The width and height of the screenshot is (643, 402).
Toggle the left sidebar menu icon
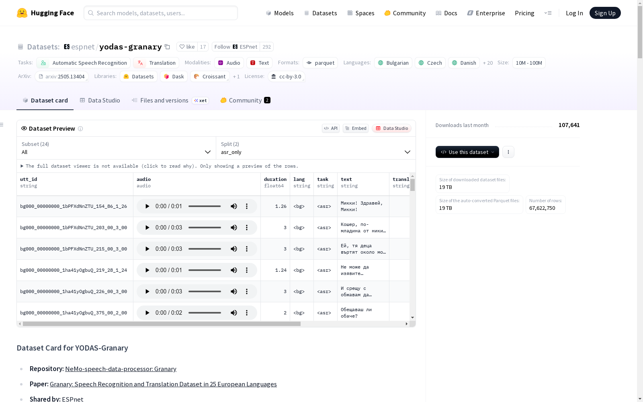2,125
